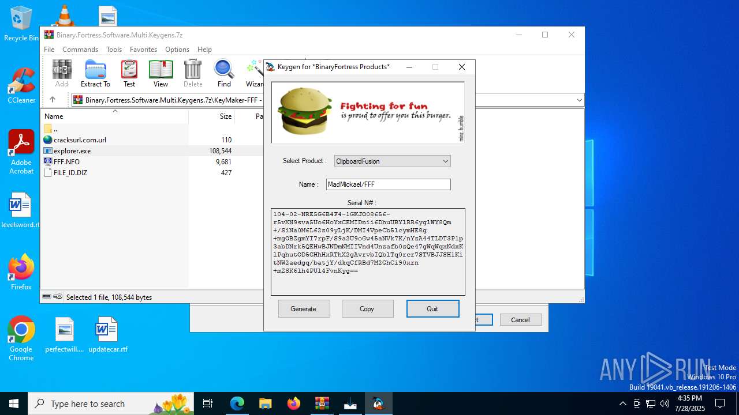The height and width of the screenshot is (415, 739).
Task: Open the Tools menu
Action: [x=114, y=50]
